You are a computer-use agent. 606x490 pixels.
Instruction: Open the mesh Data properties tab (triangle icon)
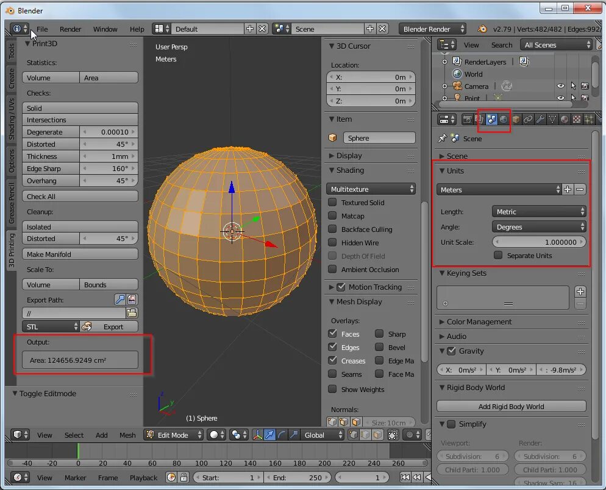click(x=552, y=119)
